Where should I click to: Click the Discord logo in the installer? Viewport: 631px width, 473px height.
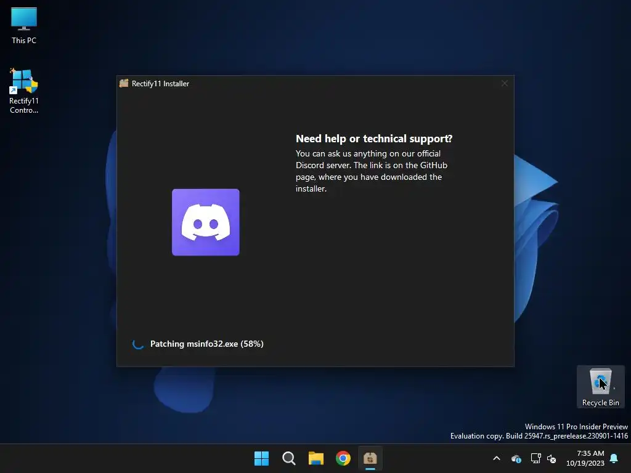pos(206,222)
